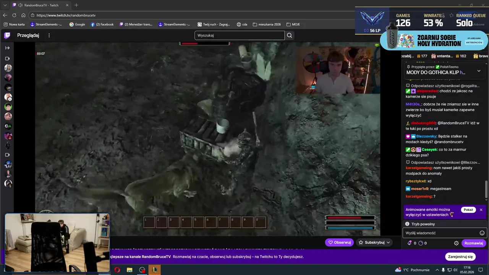The height and width of the screenshot is (275, 489).
Task: Open chat settings gear icon
Action: point(456,243)
